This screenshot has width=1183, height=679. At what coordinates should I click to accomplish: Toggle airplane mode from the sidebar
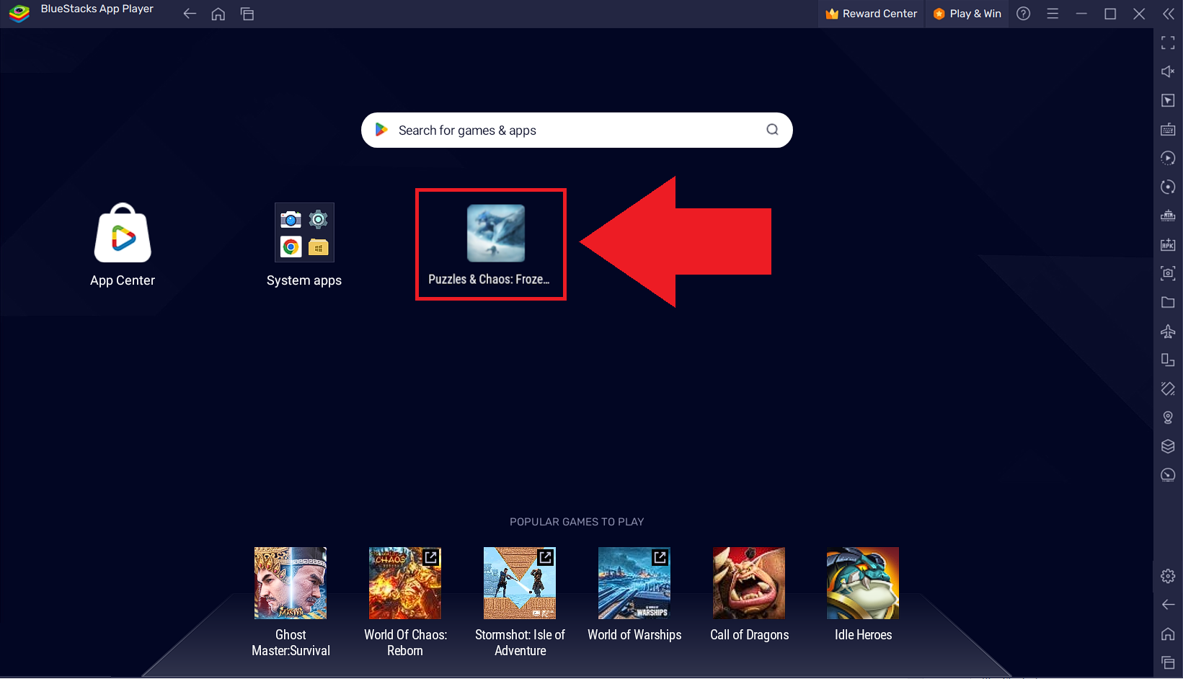1168,332
